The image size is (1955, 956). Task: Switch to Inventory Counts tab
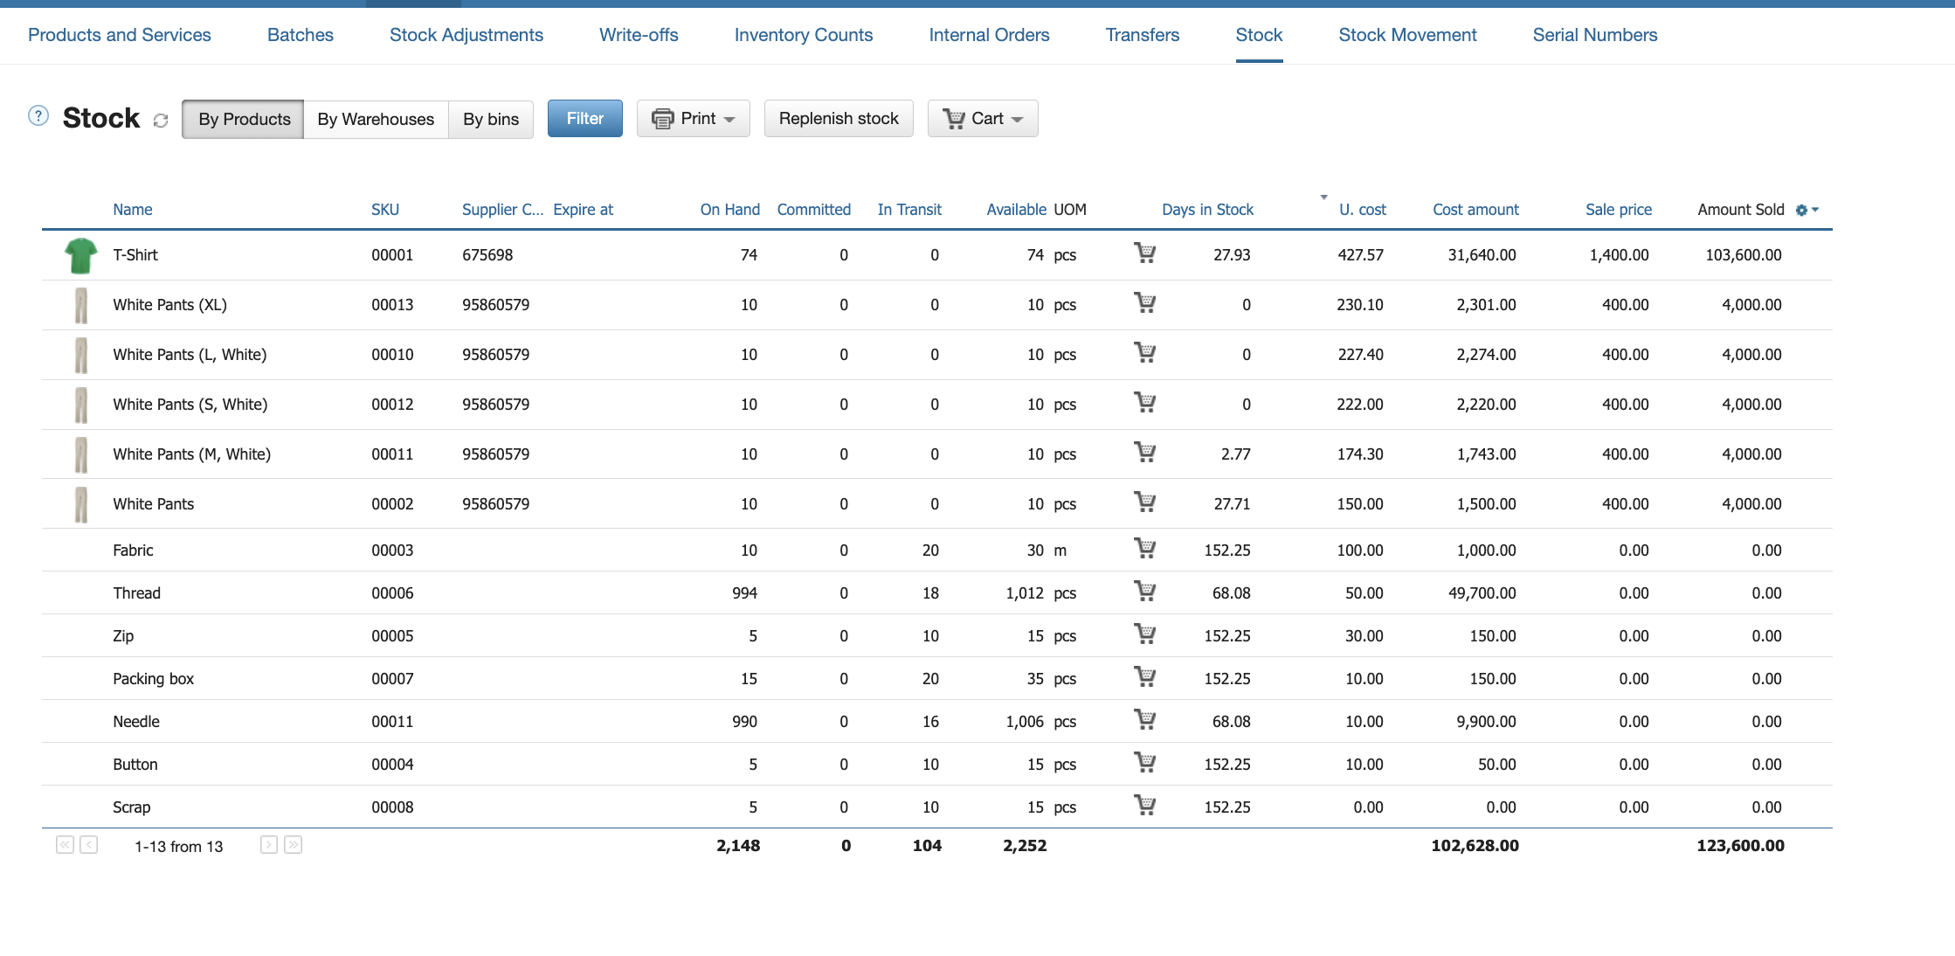pos(804,35)
